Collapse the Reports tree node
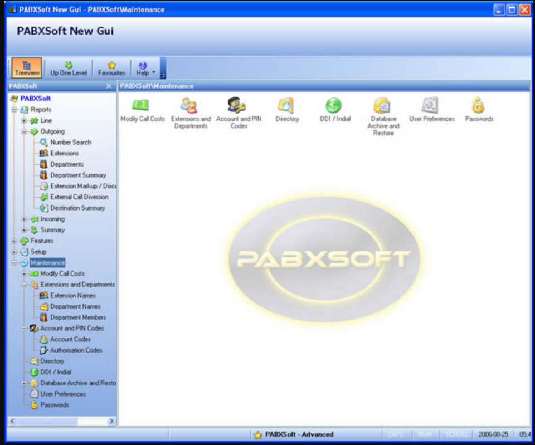Image resolution: width=535 pixels, height=445 pixels. pyautogui.click(x=14, y=110)
